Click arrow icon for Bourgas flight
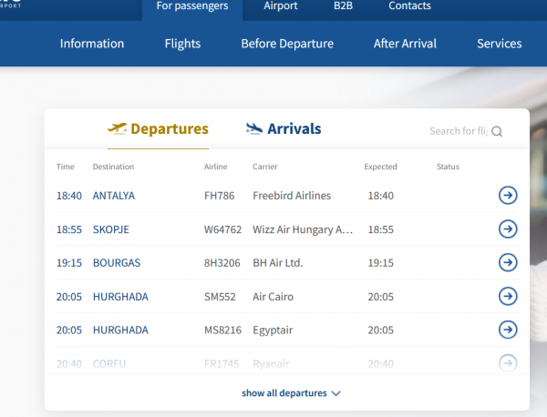 [x=508, y=263]
